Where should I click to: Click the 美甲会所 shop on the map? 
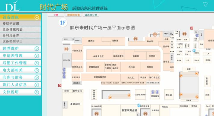77,91
